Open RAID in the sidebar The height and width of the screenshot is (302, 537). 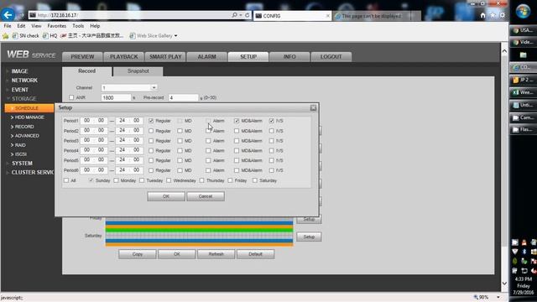(20, 145)
